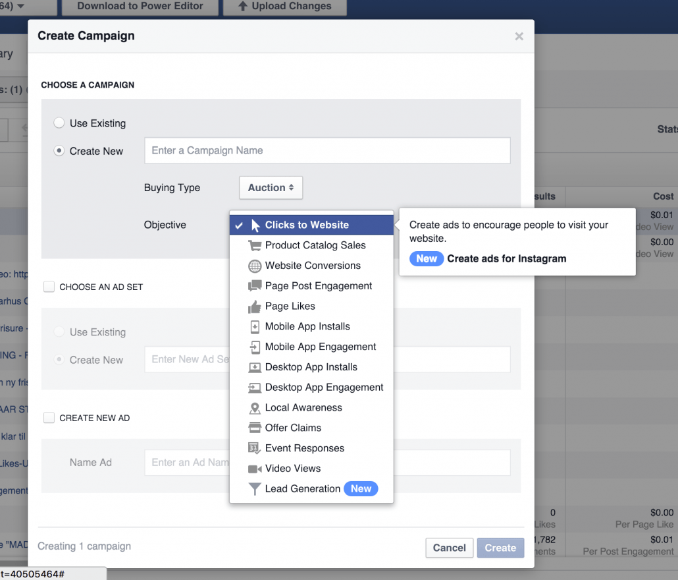Focus the Enter an Ad Name field
Viewport: 678px width, 580px height.
coord(327,463)
